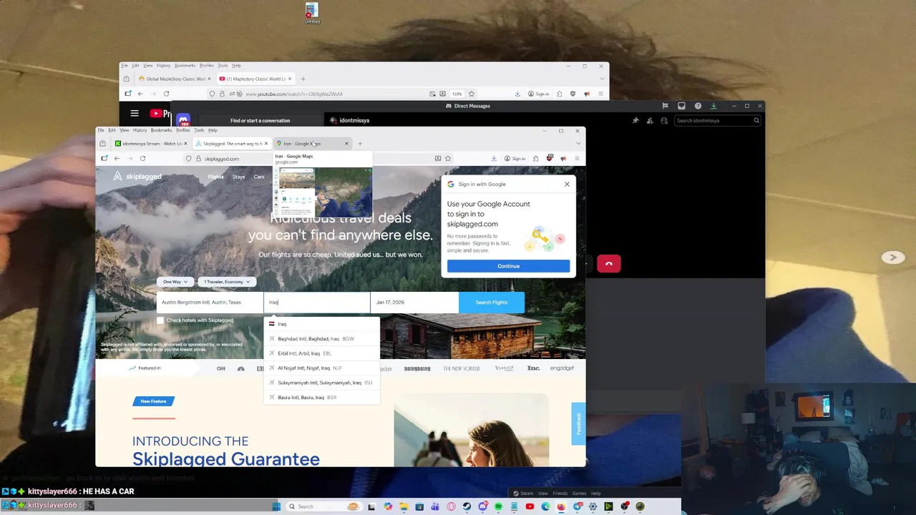Switch to the Iran - Google Maps tab
The image size is (916, 515).
coord(313,144)
